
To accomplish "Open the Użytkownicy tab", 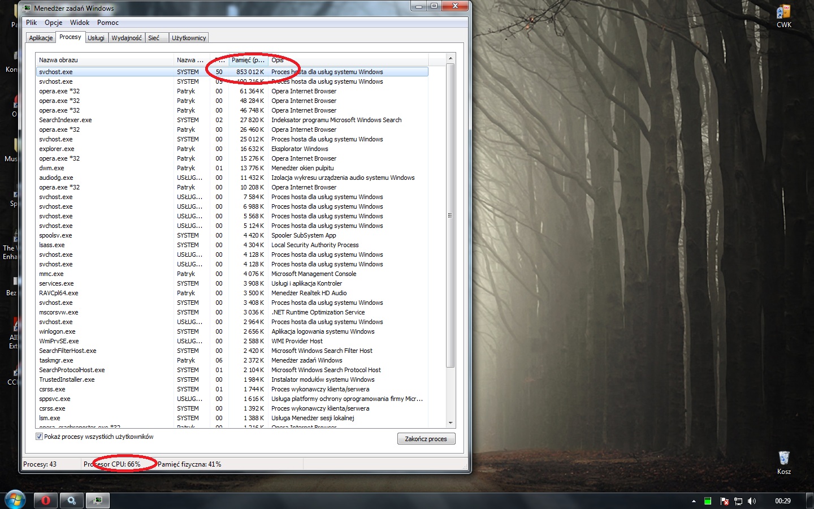I will [x=189, y=38].
